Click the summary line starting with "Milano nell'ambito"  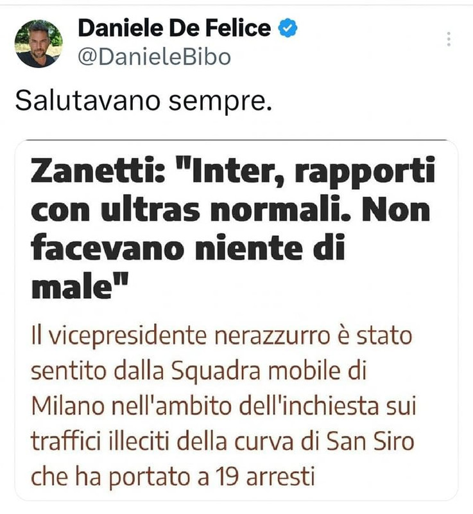point(223,407)
